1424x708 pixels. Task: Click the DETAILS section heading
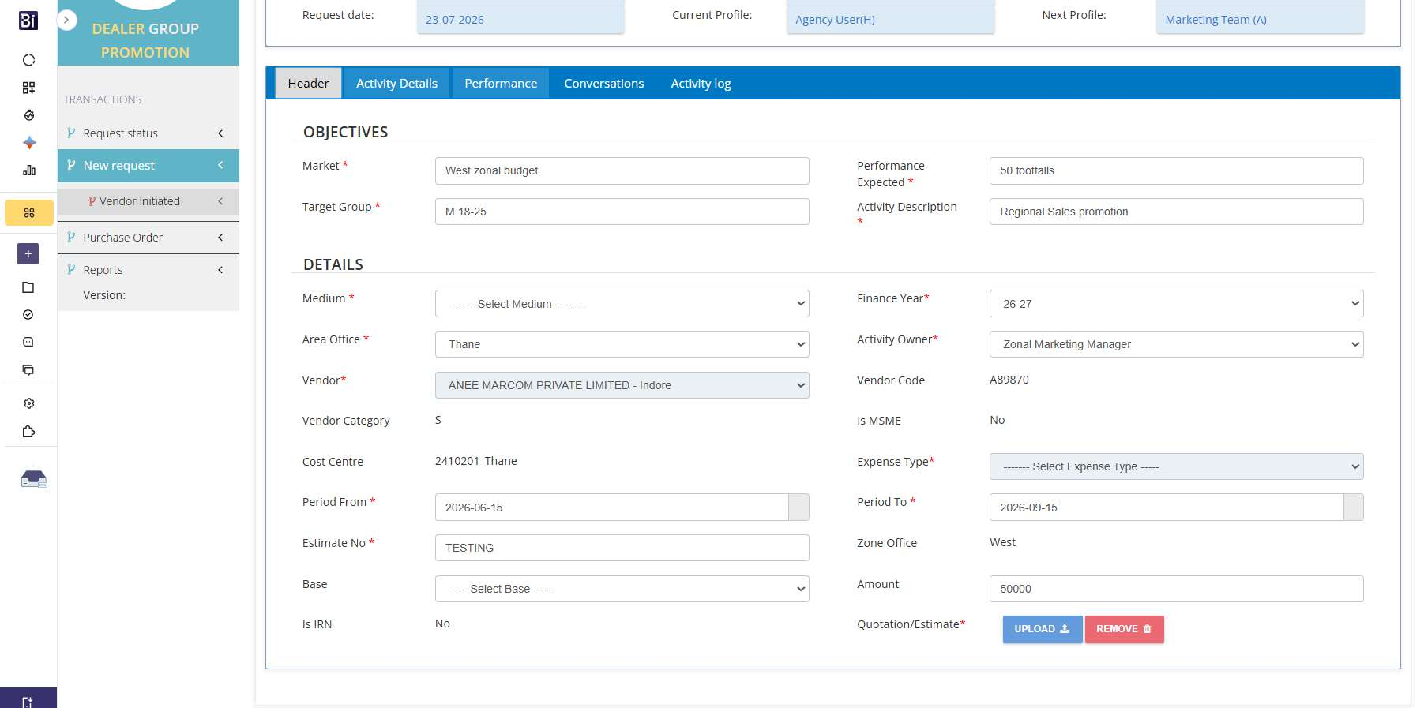333,264
